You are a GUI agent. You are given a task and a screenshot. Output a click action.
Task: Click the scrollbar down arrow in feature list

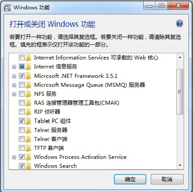180,166
